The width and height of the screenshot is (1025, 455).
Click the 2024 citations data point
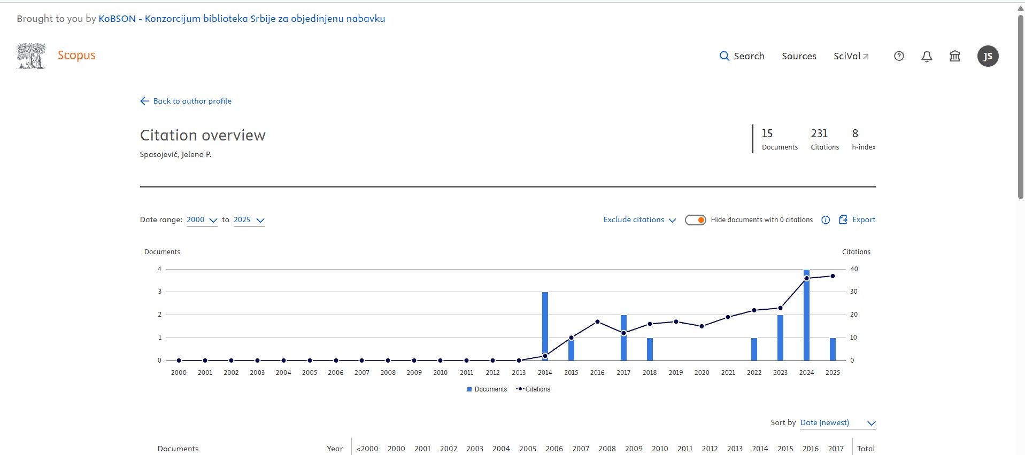coord(806,278)
